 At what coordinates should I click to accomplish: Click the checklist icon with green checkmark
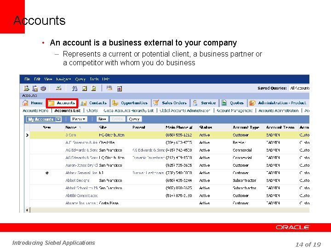85,88
